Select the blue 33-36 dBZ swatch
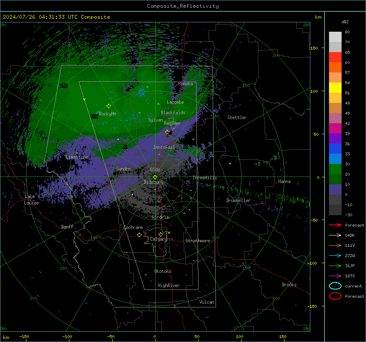The image size is (366, 342). [x=335, y=149]
